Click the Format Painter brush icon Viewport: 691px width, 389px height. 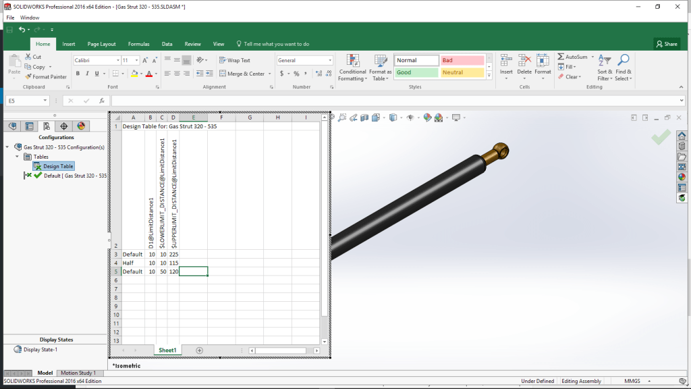[28, 77]
